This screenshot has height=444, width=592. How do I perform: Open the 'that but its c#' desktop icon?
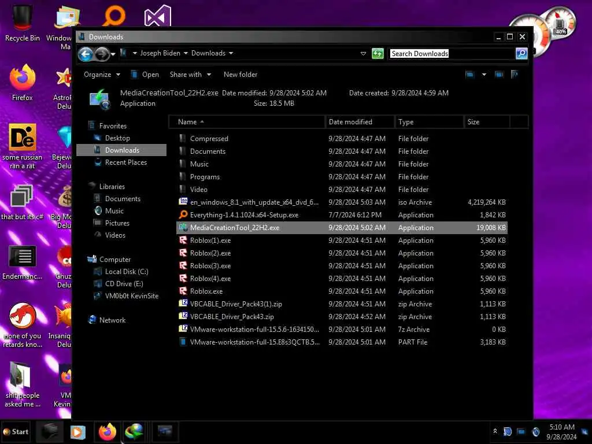[22, 202]
